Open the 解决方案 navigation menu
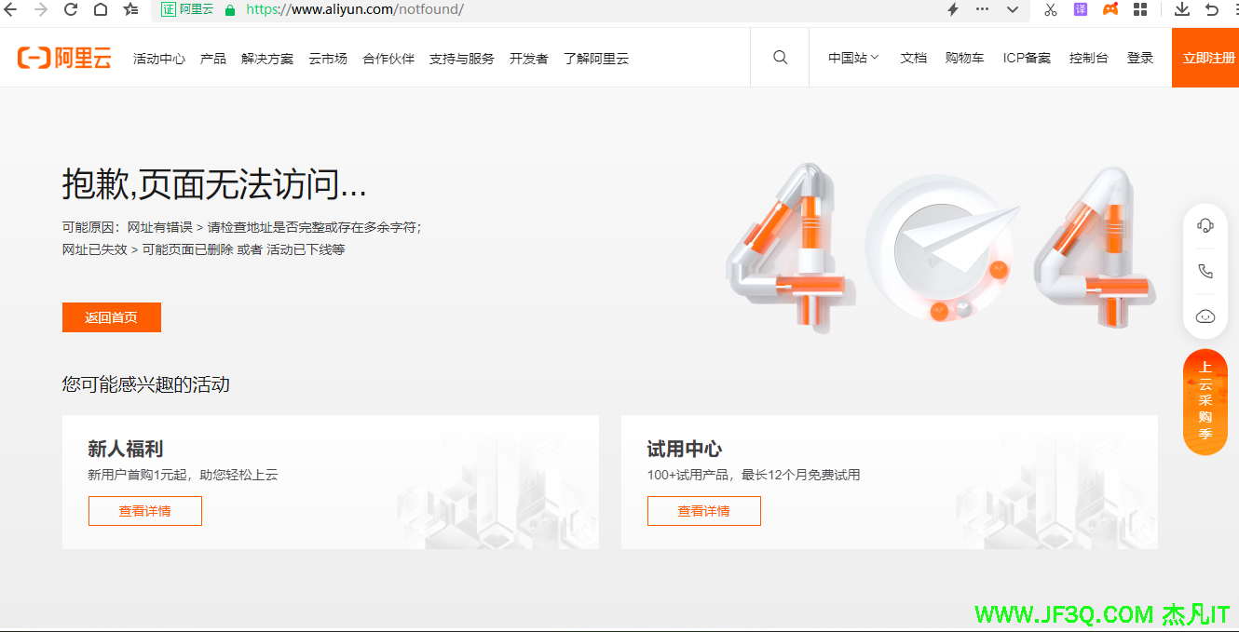 (267, 59)
